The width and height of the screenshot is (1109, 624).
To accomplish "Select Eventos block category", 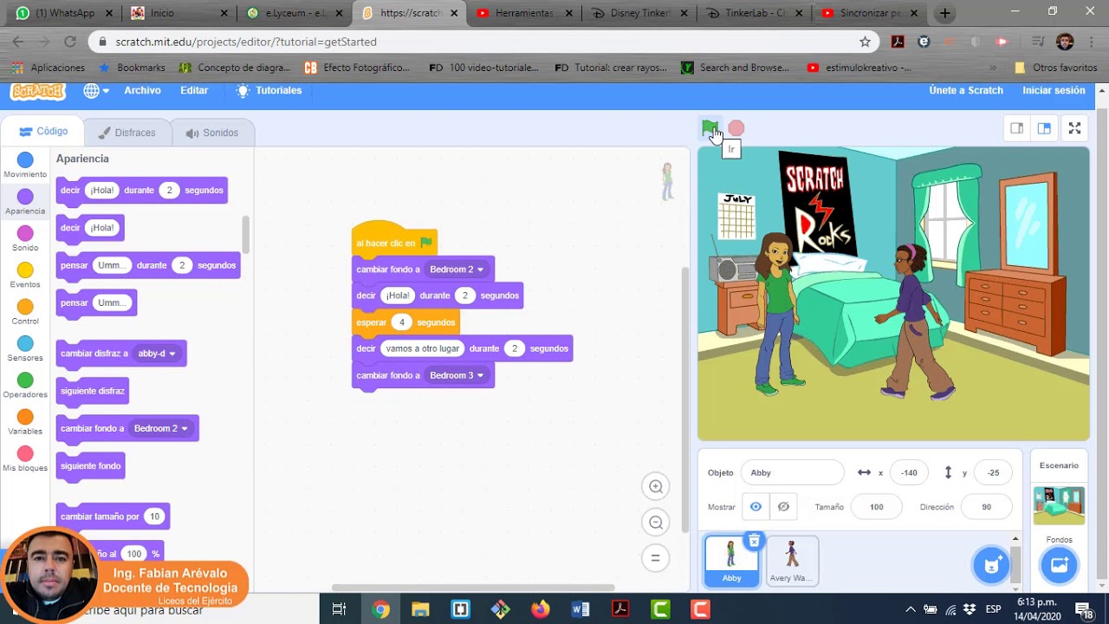I will coord(25,276).
